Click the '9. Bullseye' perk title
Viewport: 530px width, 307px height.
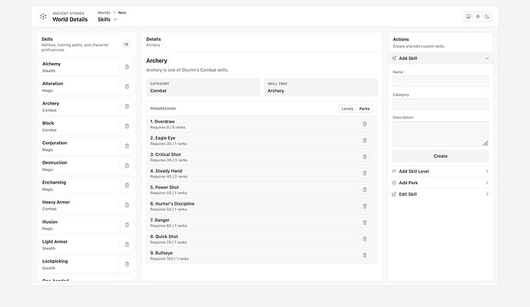click(161, 253)
